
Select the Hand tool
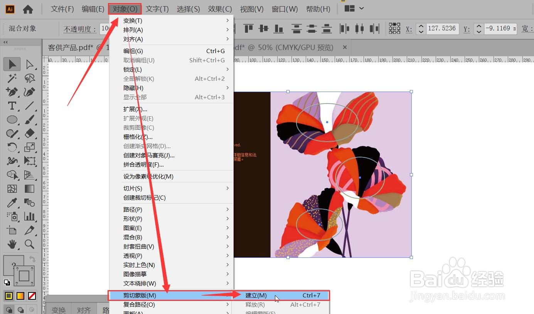(12, 244)
